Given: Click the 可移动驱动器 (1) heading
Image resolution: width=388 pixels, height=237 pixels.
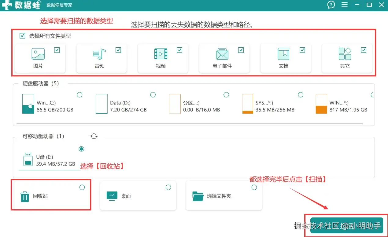Looking at the screenshot, I should click(43, 136).
